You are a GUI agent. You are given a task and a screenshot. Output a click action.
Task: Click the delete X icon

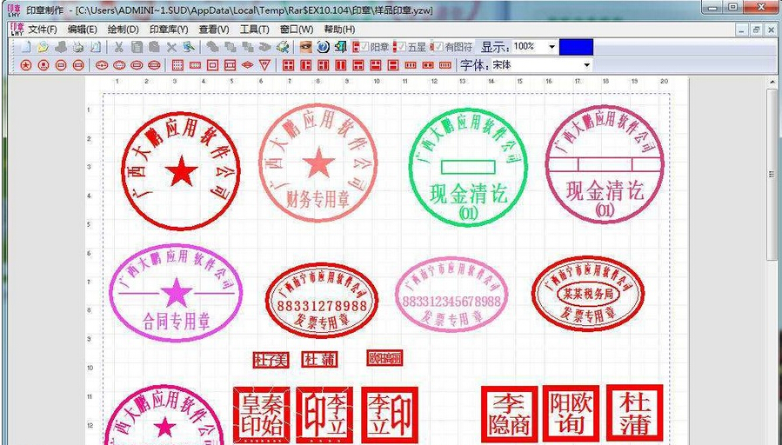(x=171, y=47)
